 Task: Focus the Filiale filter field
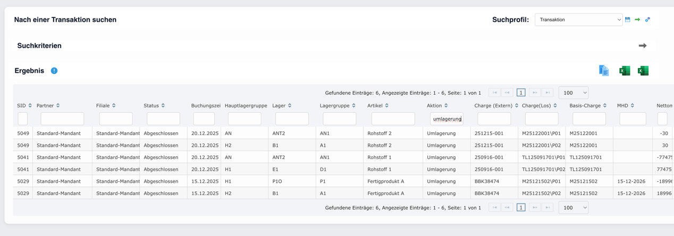click(x=116, y=119)
